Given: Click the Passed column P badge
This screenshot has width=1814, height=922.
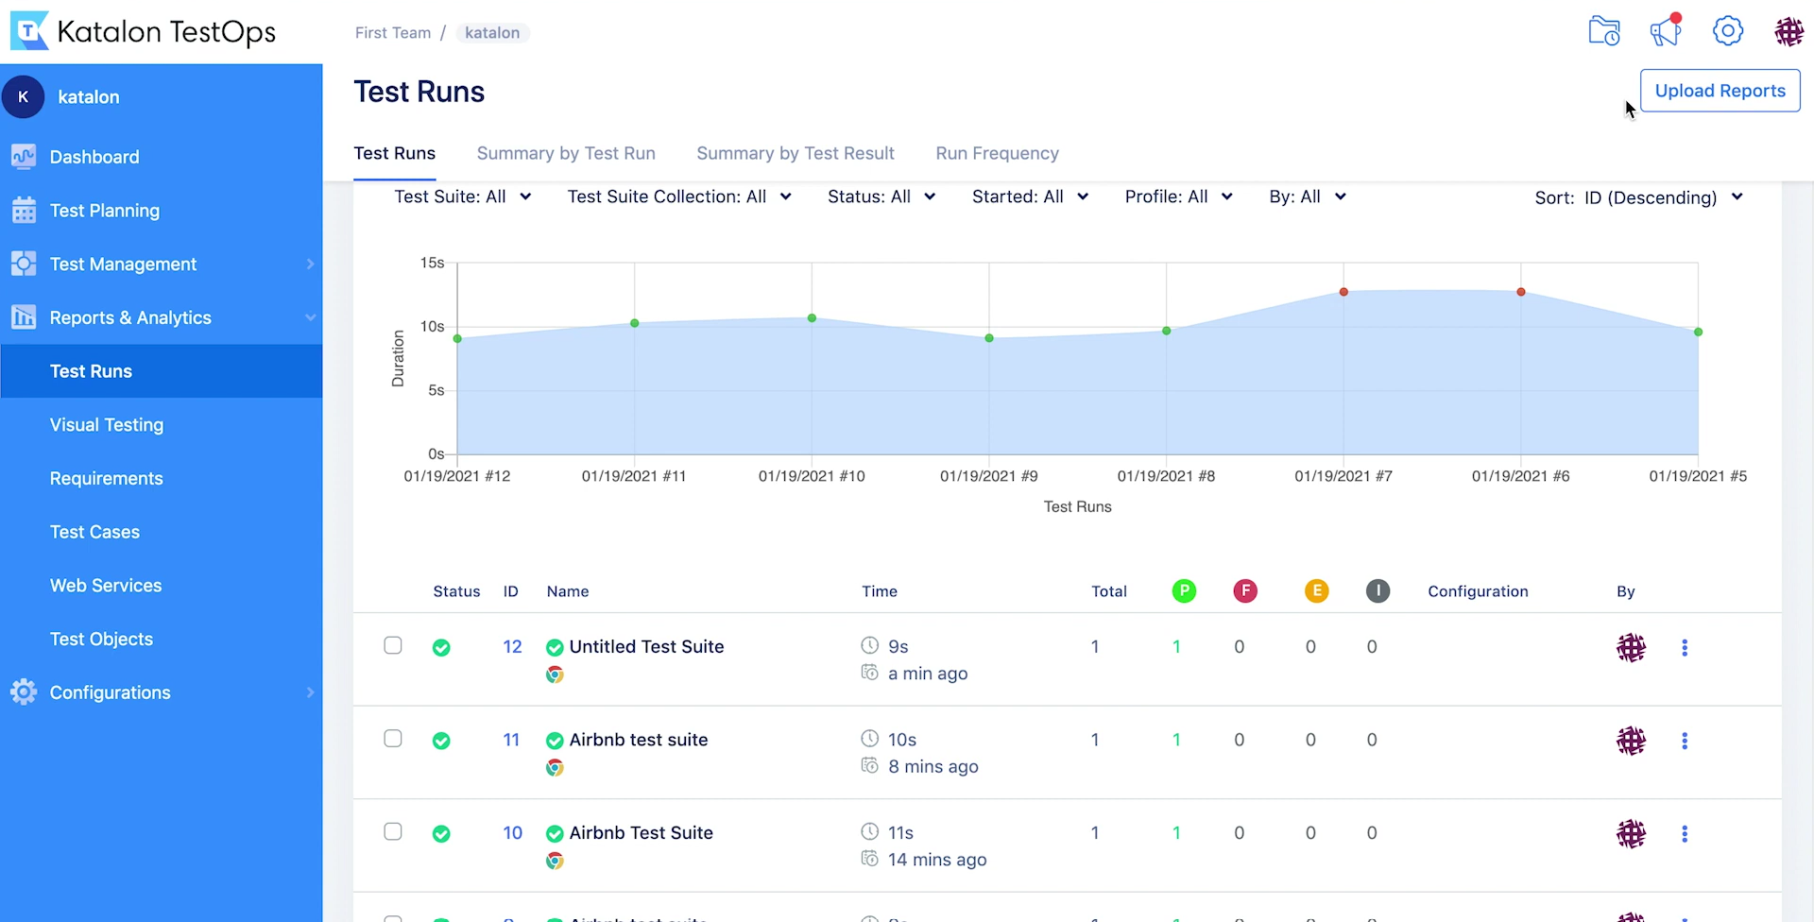Looking at the screenshot, I should (1184, 591).
